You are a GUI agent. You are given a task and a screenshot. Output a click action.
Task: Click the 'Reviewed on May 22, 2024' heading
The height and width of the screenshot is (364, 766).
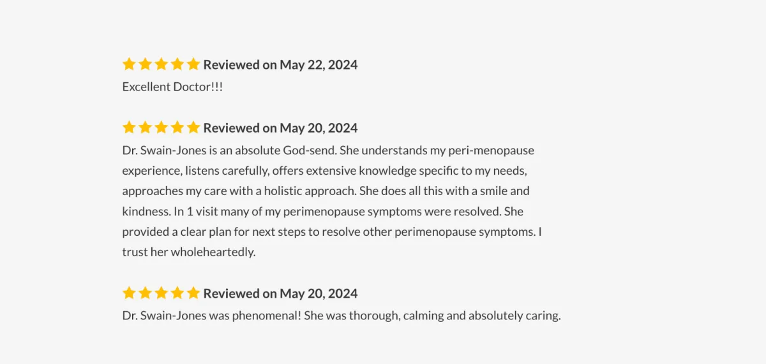[280, 64]
